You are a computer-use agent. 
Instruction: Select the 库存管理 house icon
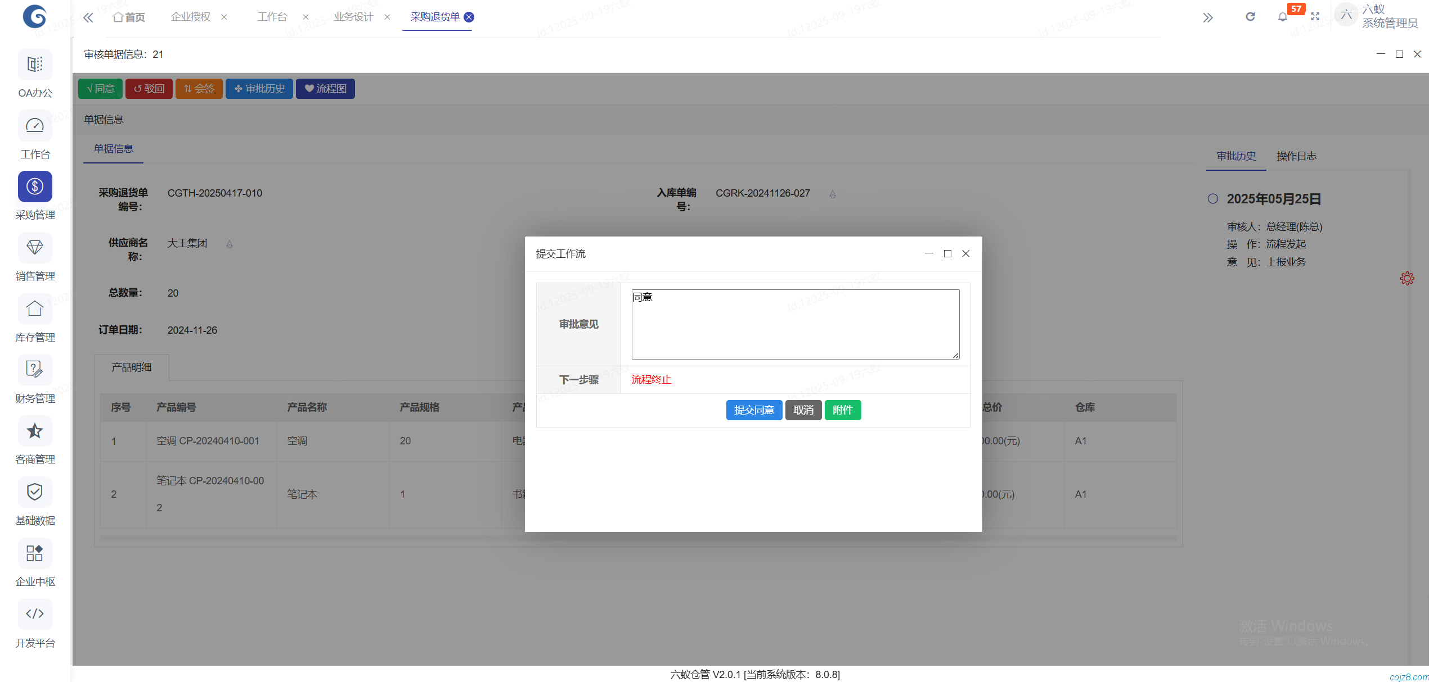(x=35, y=309)
